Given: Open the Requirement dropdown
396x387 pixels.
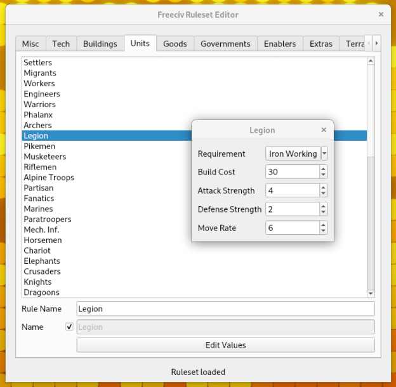Looking at the screenshot, I should pyautogui.click(x=324, y=154).
